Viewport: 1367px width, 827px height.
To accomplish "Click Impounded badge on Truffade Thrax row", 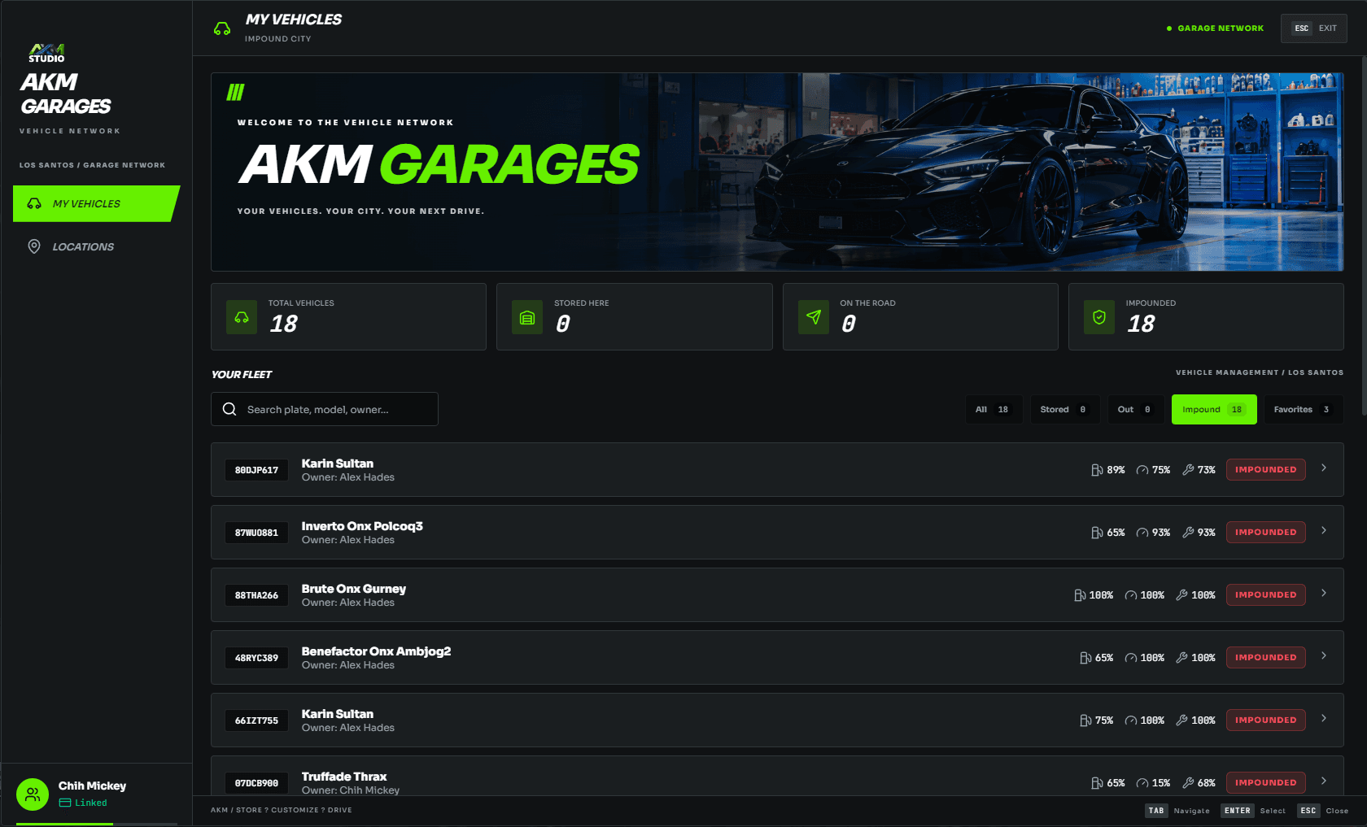I will [1265, 783].
